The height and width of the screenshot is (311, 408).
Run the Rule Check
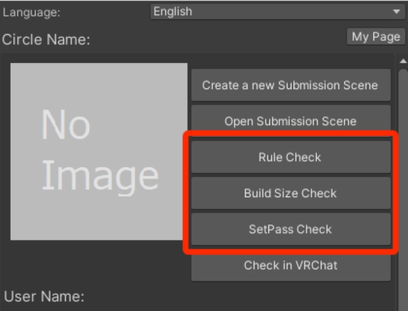[x=290, y=158]
